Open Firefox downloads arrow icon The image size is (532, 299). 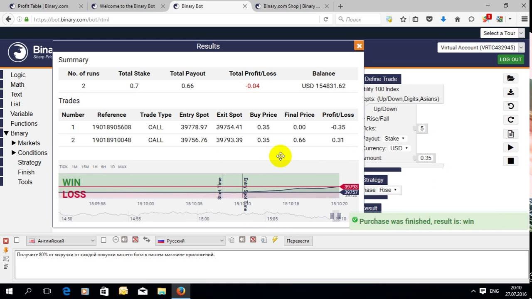pyautogui.click(x=443, y=19)
